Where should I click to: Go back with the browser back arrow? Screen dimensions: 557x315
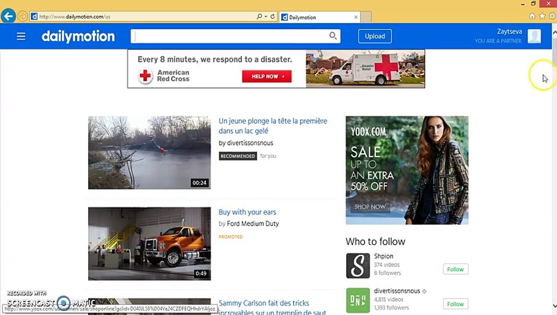coord(8,17)
